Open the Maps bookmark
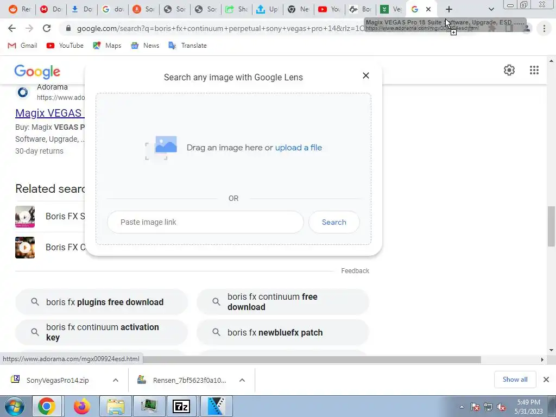 coord(107,46)
